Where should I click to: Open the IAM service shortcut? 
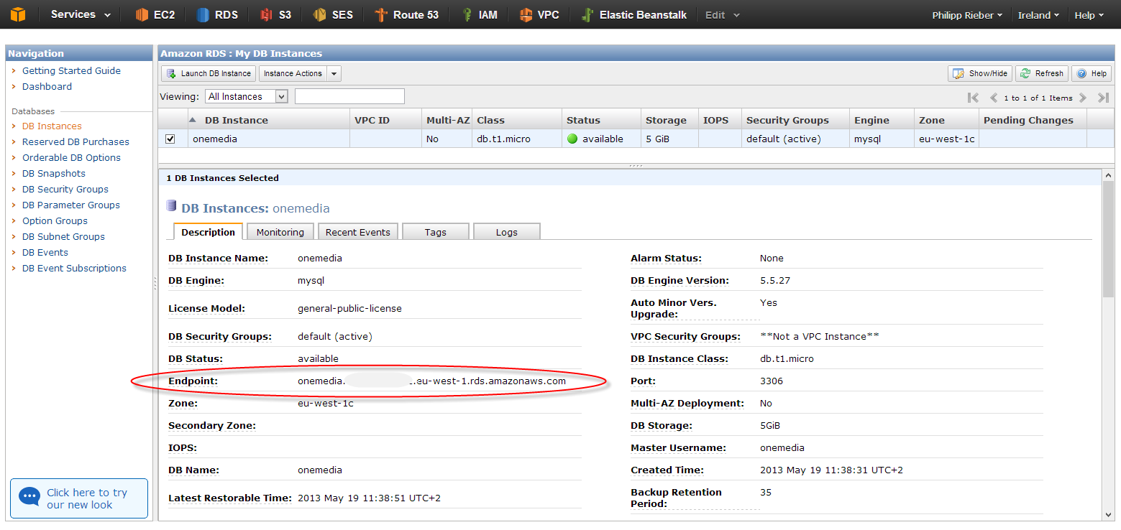pyautogui.click(x=479, y=14)
